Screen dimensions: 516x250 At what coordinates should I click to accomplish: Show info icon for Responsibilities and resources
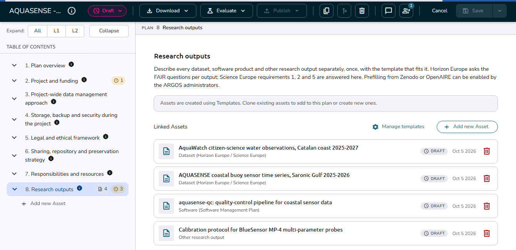pos(110,173)
